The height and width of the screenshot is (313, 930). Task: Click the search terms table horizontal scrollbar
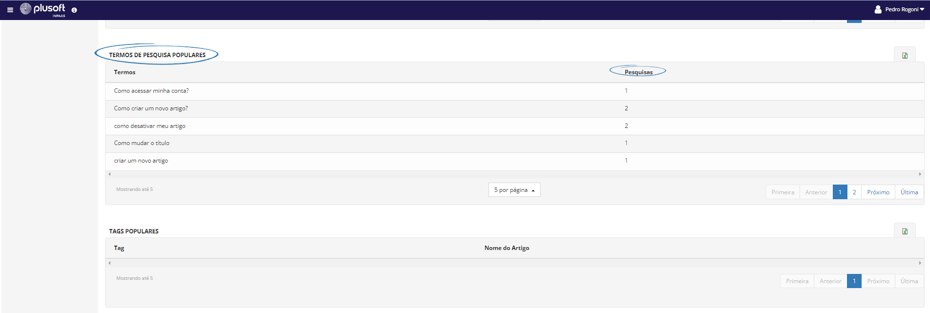(514, 174)
